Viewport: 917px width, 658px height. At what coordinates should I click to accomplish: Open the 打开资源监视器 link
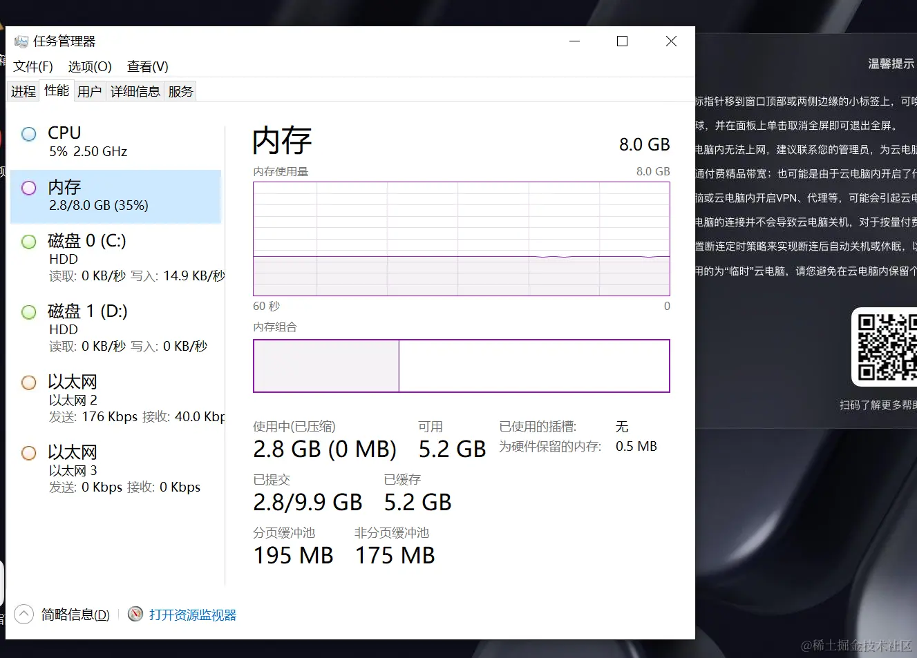pyautogui.click(x=193, y=615)
